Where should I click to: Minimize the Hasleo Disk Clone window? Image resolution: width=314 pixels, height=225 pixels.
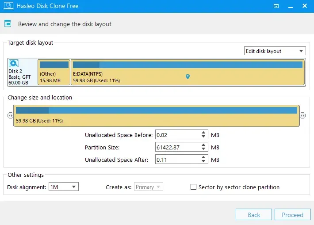[x=291, y=6]
